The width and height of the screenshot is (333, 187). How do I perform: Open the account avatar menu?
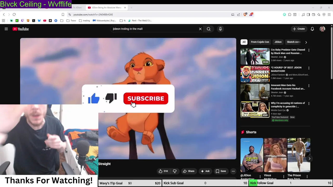click(322, 29)
